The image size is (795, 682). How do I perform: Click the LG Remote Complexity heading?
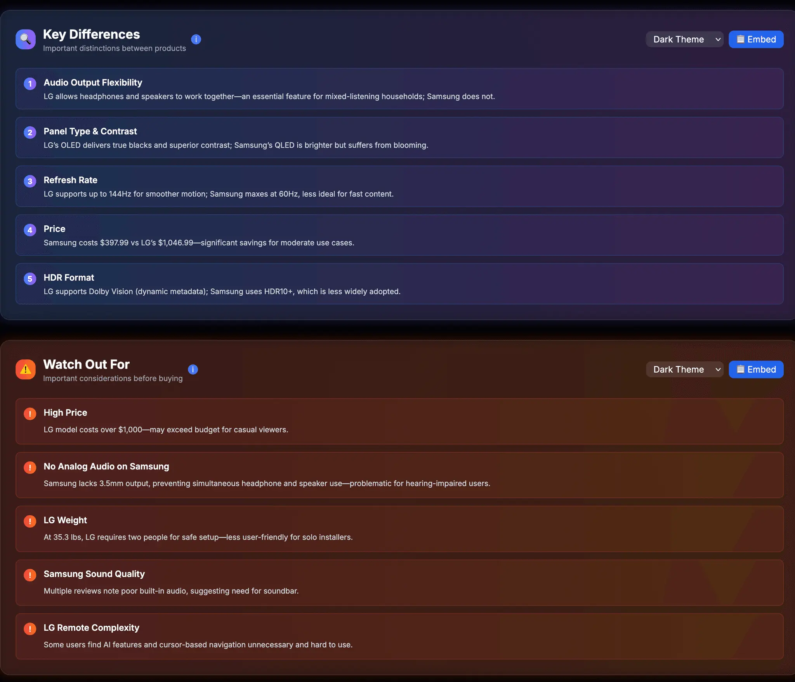[91, 628]
